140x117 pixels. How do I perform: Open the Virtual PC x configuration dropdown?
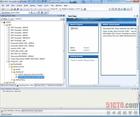pyautogui.click(x=60, y=9)
